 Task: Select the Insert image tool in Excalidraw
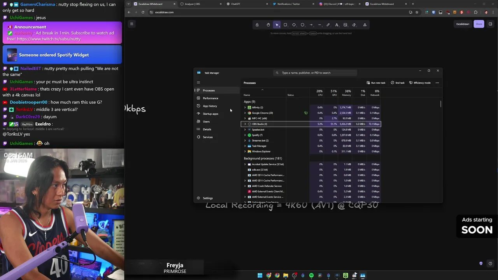pos(345,24)
